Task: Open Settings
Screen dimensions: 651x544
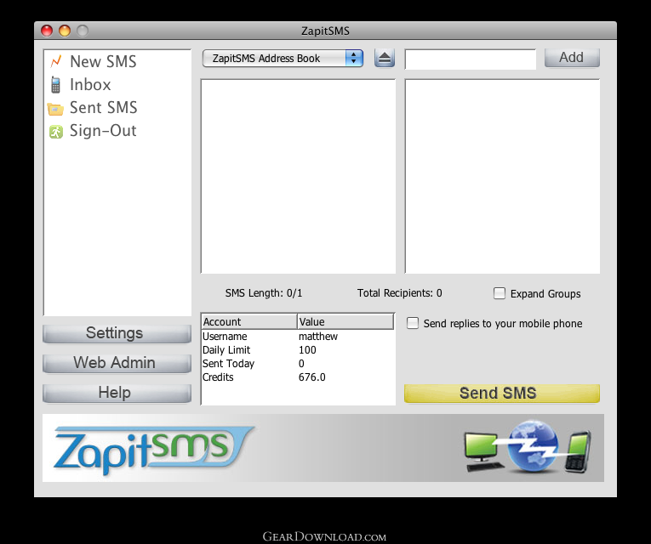Action: (117, 333)
